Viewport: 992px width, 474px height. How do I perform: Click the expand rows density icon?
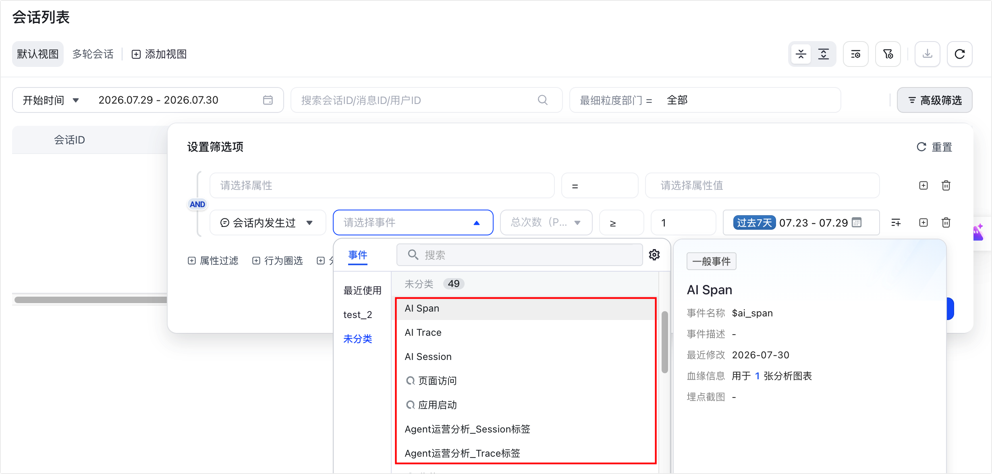tap(824, 54)
